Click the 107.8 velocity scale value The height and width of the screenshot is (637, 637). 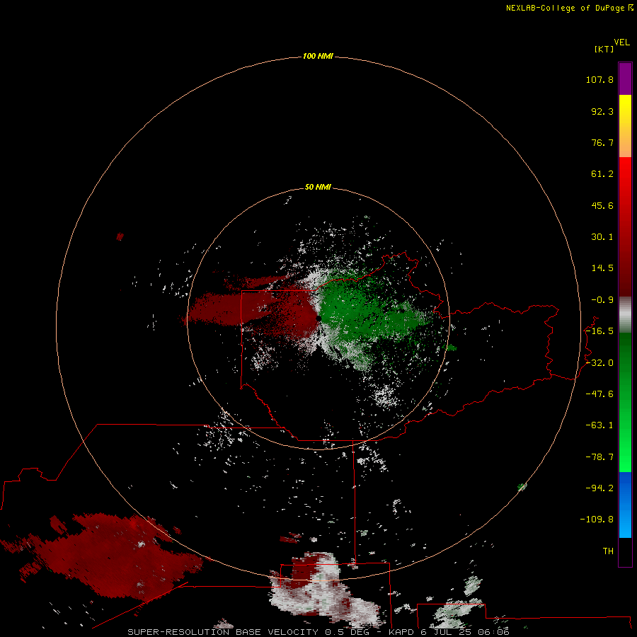[599, 79]
